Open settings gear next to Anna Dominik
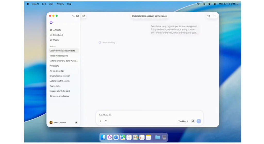Screen dimensions: 264x144 click(76, 123)
